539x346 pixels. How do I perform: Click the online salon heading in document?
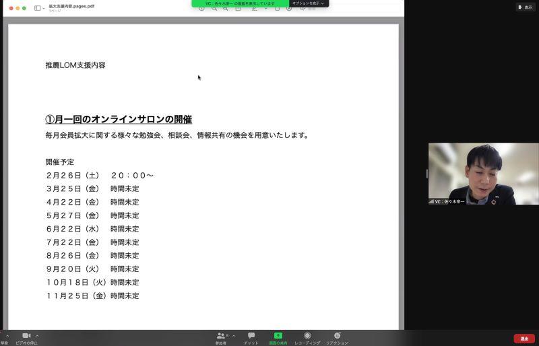point(119,119)
